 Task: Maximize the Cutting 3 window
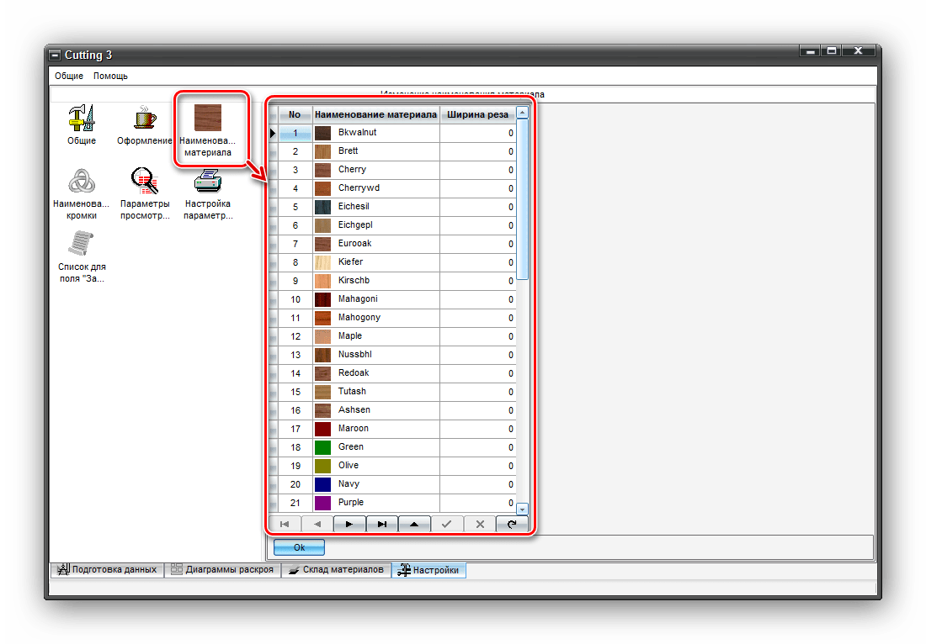(831, 50)
